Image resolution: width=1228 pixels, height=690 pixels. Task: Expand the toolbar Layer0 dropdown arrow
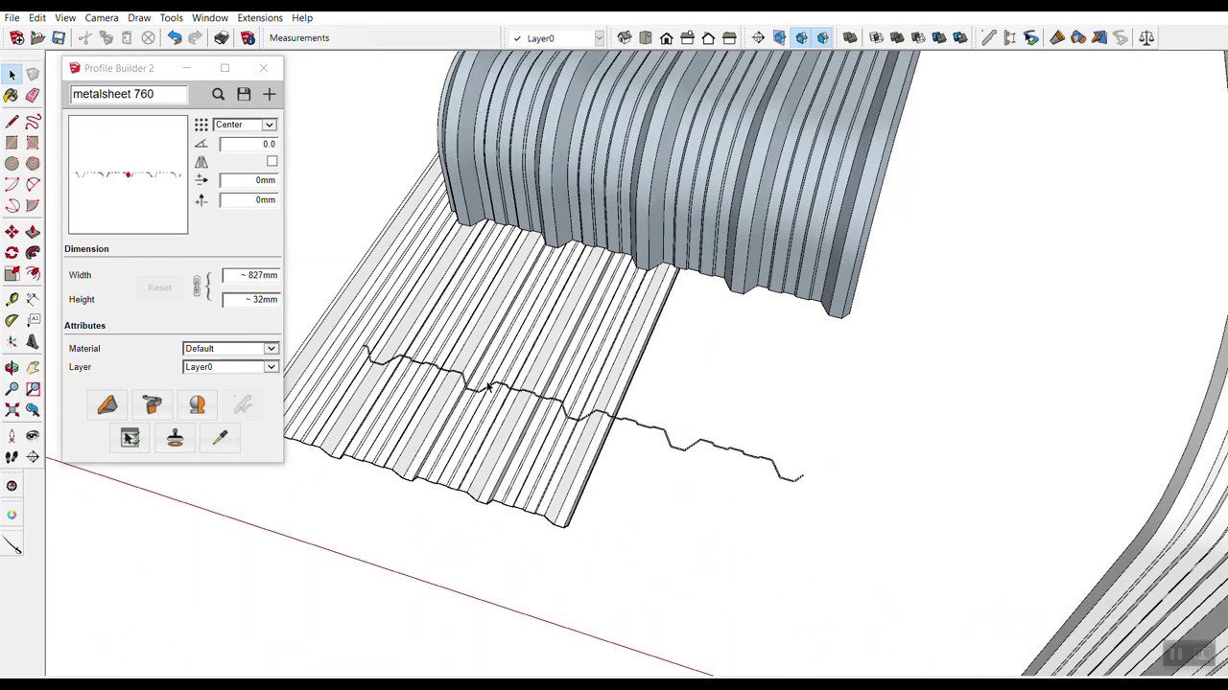599,38
